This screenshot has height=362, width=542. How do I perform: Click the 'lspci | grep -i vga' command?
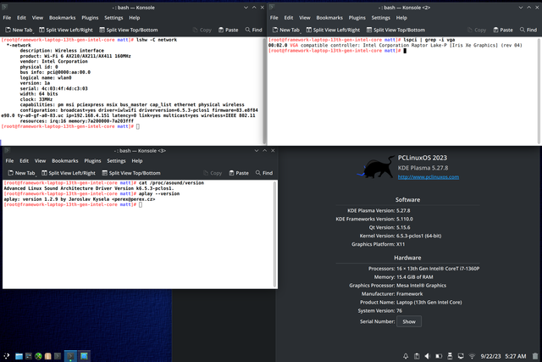coord(429,40)
